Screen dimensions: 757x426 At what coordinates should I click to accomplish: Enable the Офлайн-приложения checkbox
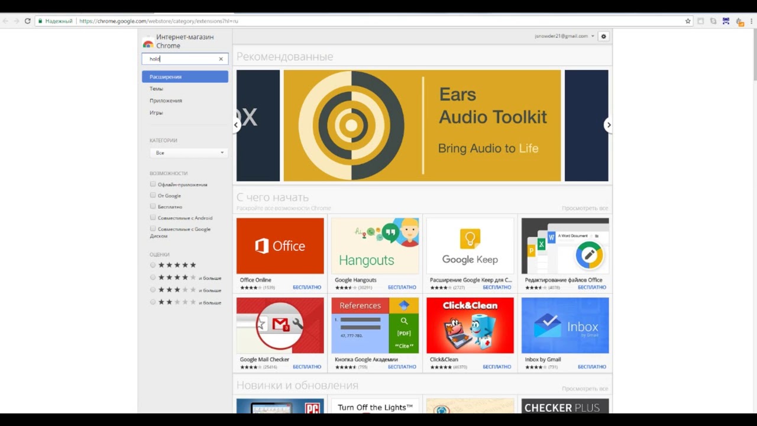click(153, 184)
